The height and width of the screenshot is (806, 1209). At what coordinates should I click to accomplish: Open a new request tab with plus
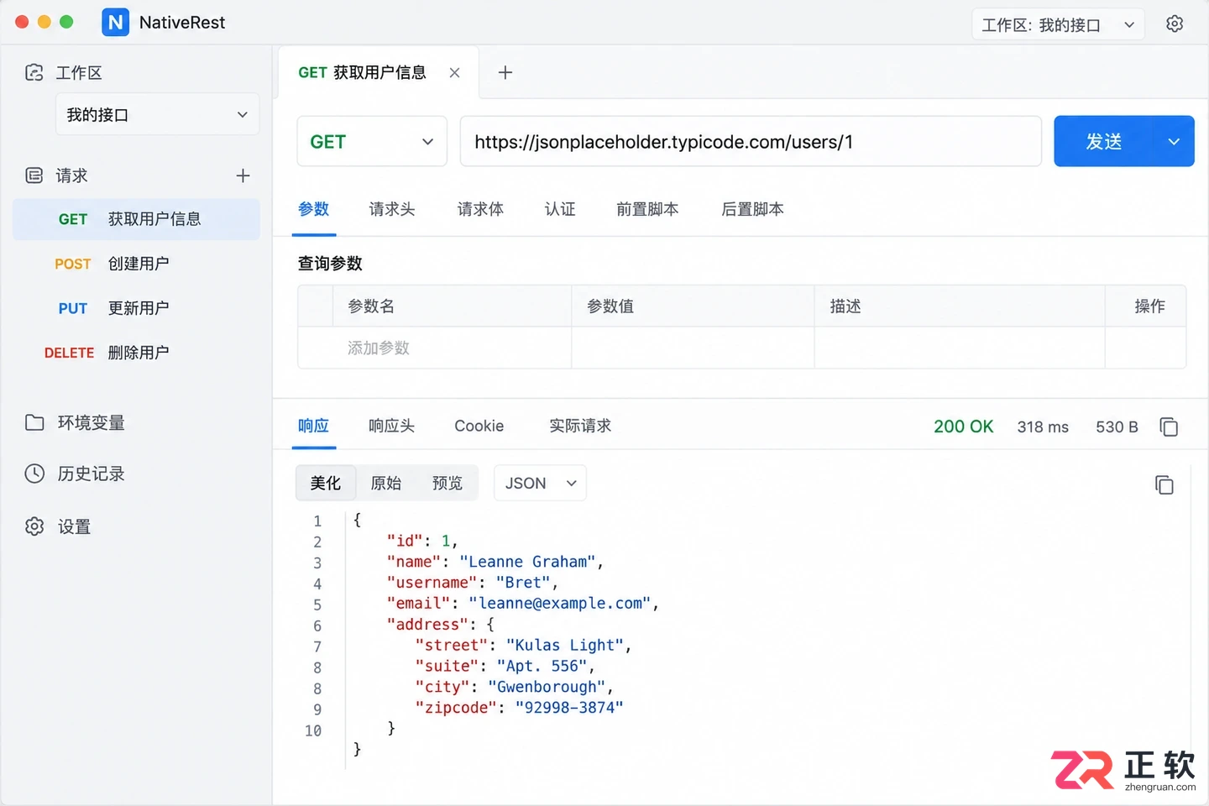505,72
